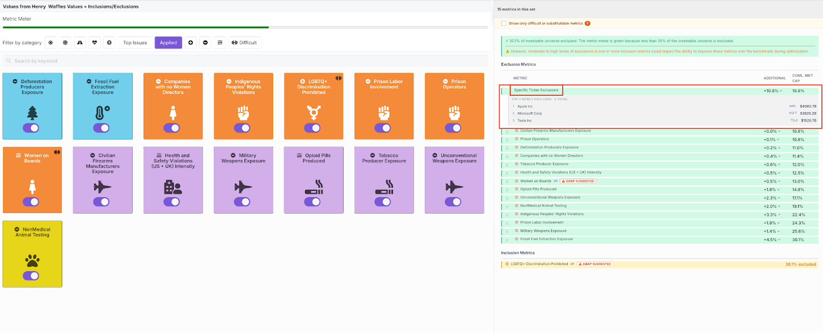Viewport: 823px width, 333px height.
Task: Click the Search by keyword field
Action: (x=245, y=61)
